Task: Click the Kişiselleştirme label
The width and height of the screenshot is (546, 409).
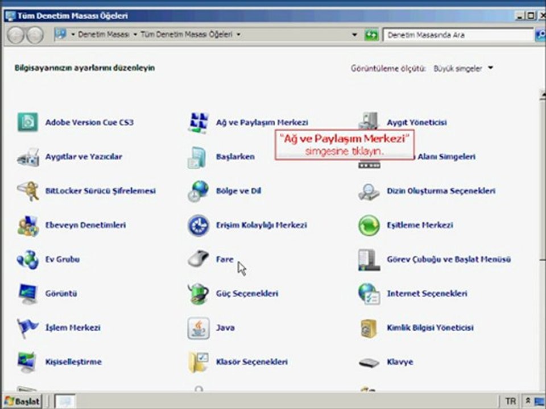Action: pyautogui.click(x=73, y=362)
